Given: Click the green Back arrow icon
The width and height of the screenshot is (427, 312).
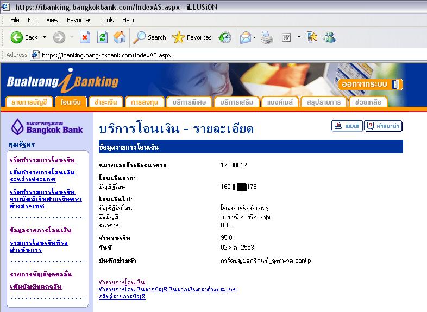Looking at the screenshot, I should [17, 37].
